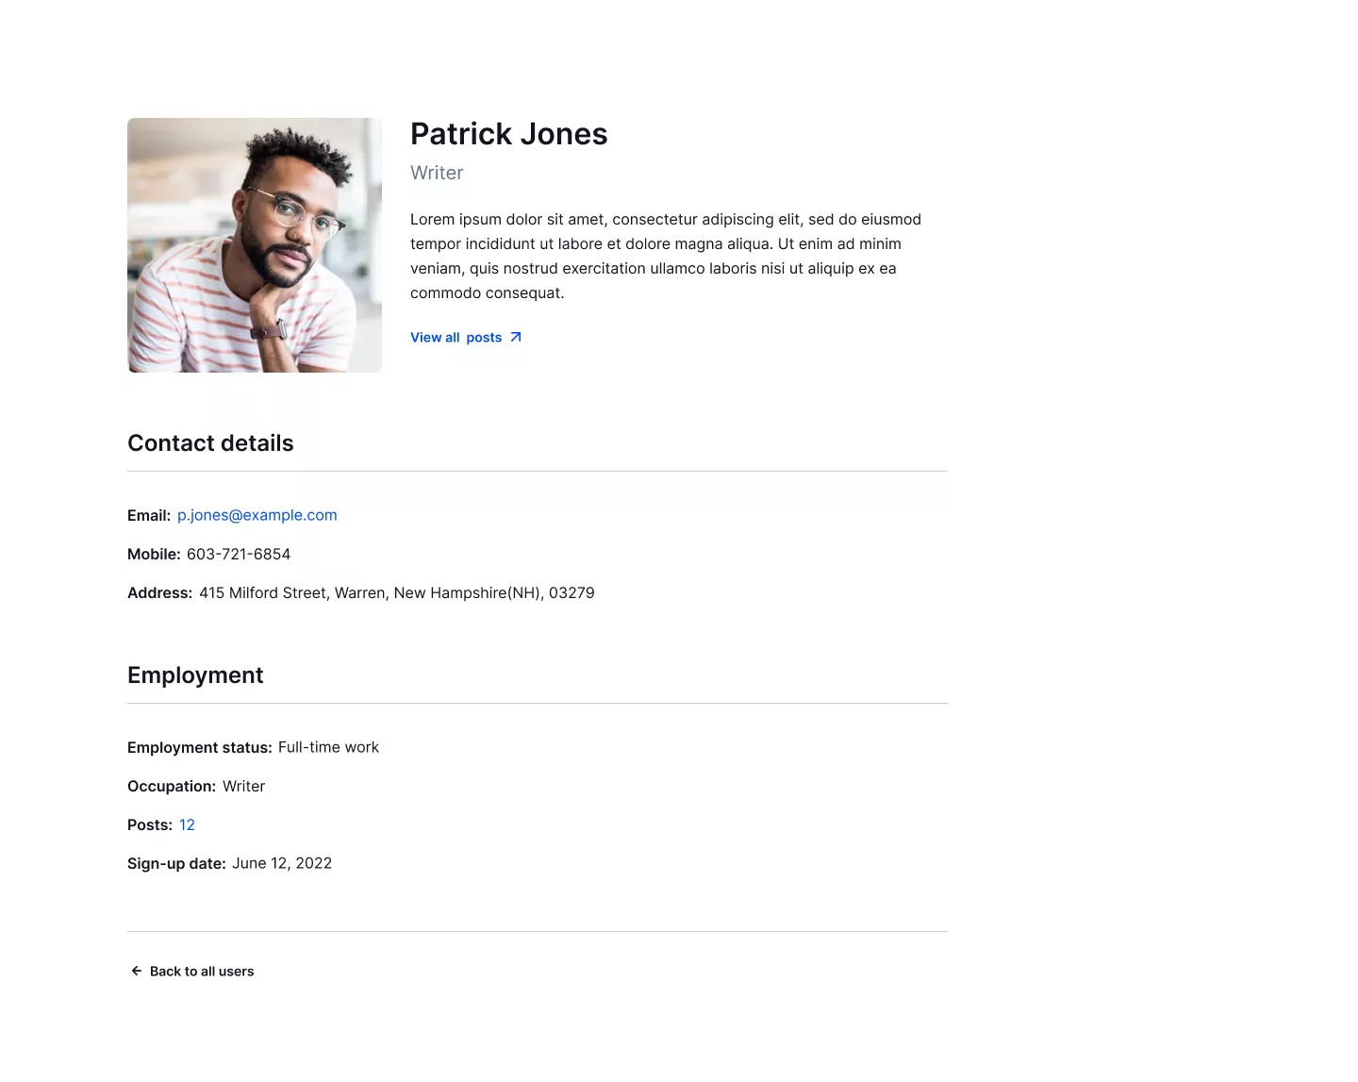Click the Full-time work status value
The image size is (1358, 1082).
pos(328,747)
